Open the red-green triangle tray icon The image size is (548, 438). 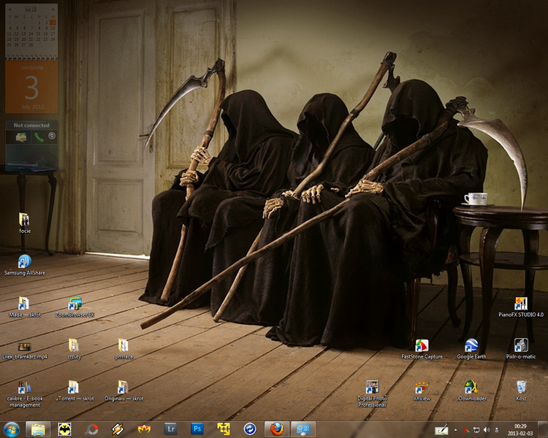click(x=466, y=430)
